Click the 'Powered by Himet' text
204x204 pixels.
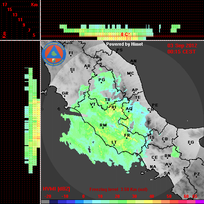tap(124, 44)
